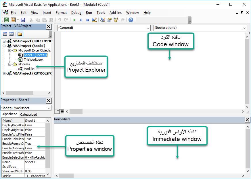Click the Reset stop icon
The image size is (251, 179).
point(87,20)
